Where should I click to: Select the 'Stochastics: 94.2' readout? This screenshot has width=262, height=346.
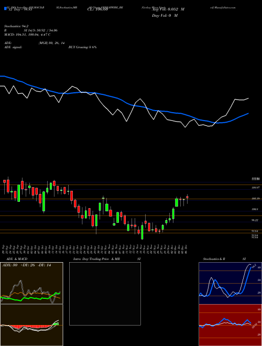point(16,26)
